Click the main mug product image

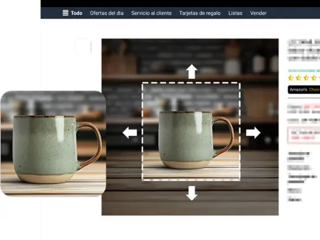tap(190, 127)
